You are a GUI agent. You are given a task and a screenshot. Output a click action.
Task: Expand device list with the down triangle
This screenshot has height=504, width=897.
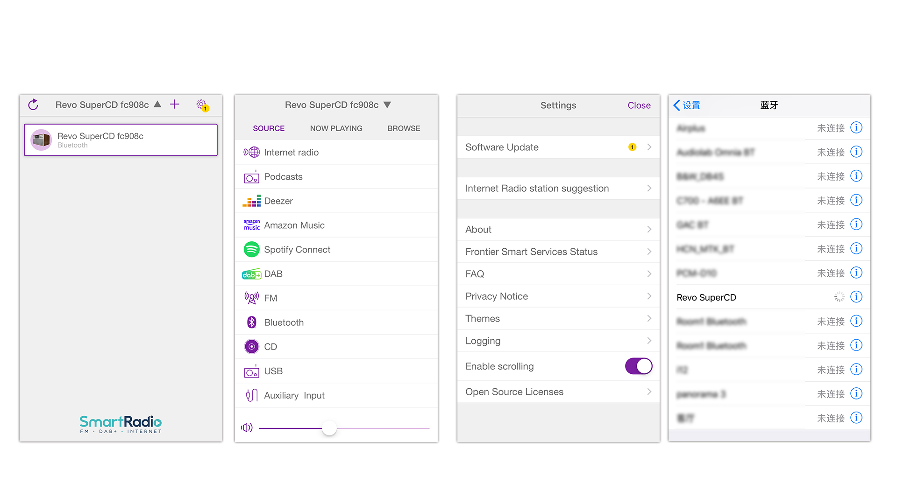tap(387, 105)
